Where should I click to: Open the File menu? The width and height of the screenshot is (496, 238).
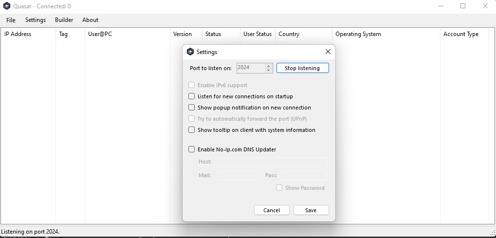tap(11, 20)
